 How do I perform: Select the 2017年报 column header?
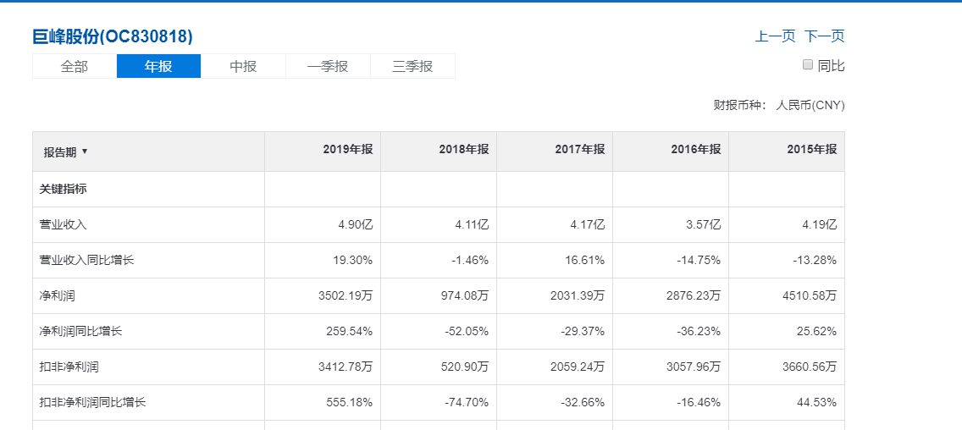click(x=580, y=149)
